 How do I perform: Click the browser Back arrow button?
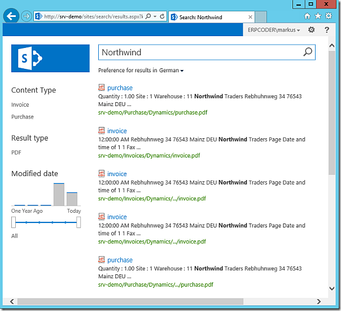[x=11, y=16]
